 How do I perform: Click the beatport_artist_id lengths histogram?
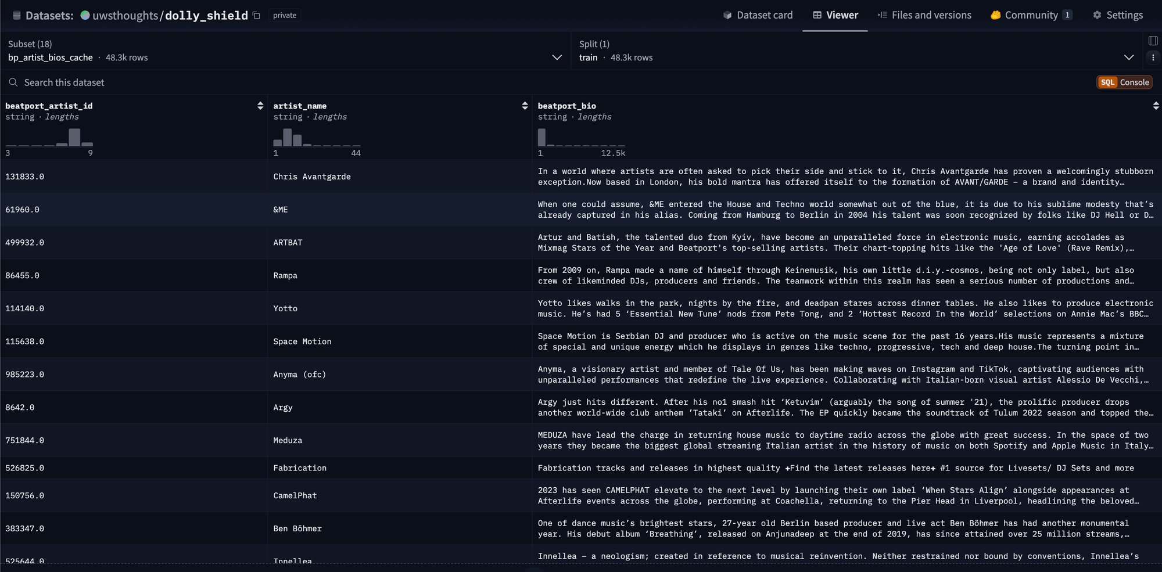pyautogui.click(x=49, y=138)
